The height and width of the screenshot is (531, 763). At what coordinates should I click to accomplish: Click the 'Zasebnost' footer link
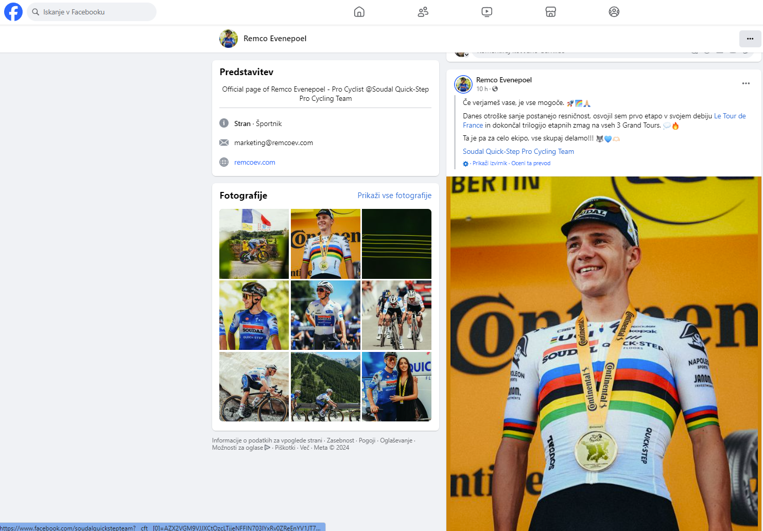340,440
